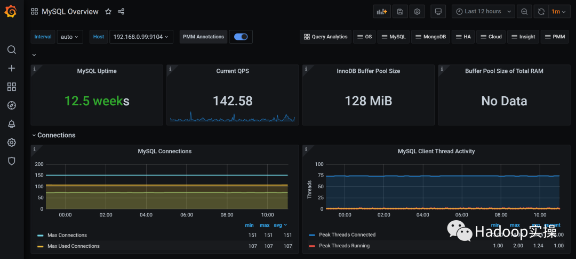576x259 pixels.
Task: Open Server Admin shield icon
Action: tap(12, 161)
